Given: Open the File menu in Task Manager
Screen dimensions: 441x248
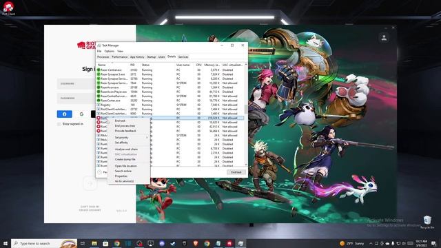Looking at the screenshot, I should tap(99, 51).
